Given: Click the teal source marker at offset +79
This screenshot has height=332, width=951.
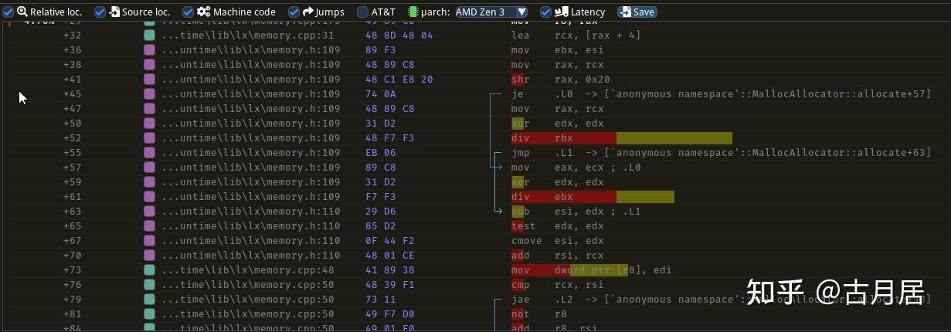Looking at the screenshot, I should coord(149,299).
